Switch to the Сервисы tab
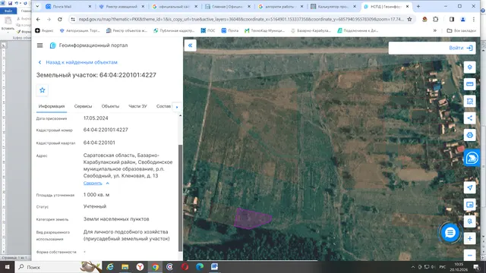 [x=83, y=106]
